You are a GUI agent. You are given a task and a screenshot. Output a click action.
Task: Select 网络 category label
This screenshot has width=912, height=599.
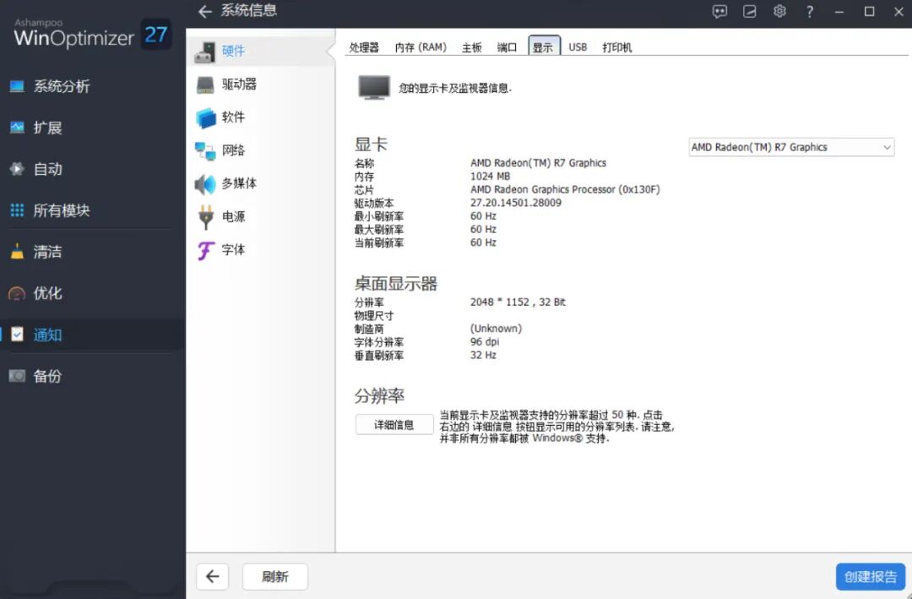coord(233,150)
